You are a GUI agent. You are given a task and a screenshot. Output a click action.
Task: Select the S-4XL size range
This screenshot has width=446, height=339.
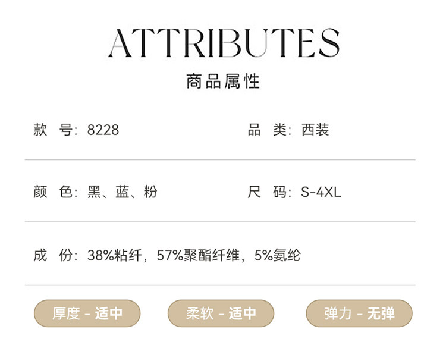tap(321, 192)
